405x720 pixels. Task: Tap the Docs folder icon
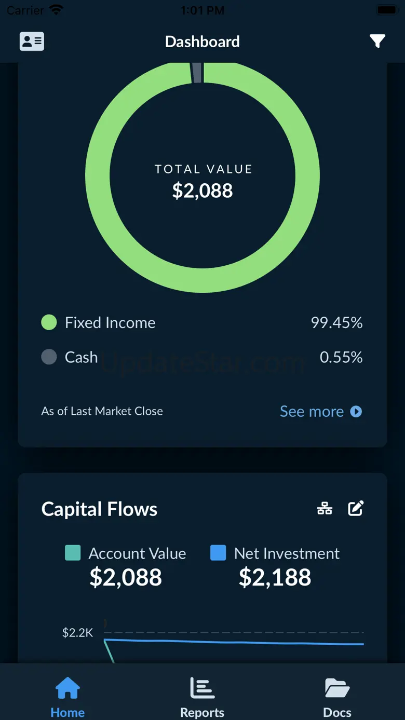[337, 689]
